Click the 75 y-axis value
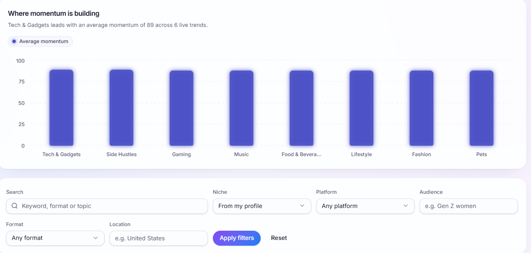The image size is (531, 253). (22, 82)
